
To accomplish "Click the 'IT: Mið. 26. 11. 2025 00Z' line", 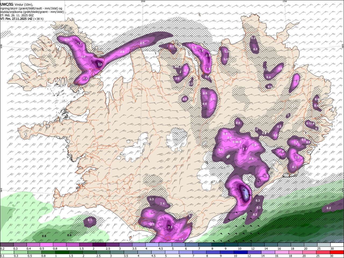I will (17, 15).
